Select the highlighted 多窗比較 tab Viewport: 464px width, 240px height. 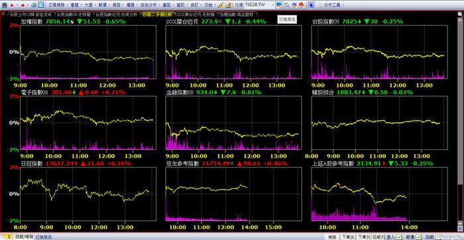pos(158,14)
